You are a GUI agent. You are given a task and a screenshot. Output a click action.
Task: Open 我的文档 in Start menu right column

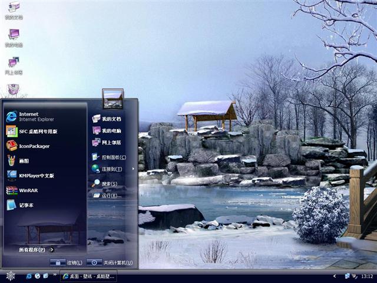click(107, 119)
